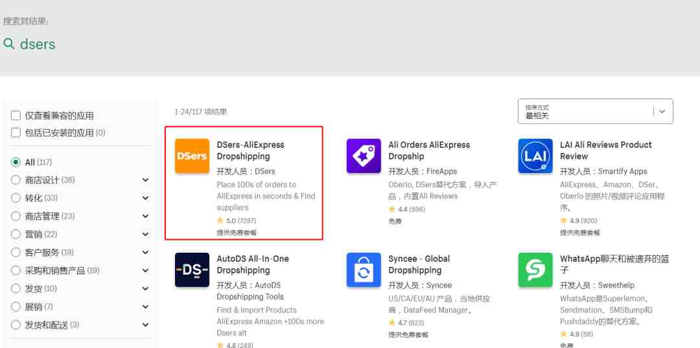Expand the 发货 (10) category chevron
Screen dimensions: 700x348
point(146,288)
